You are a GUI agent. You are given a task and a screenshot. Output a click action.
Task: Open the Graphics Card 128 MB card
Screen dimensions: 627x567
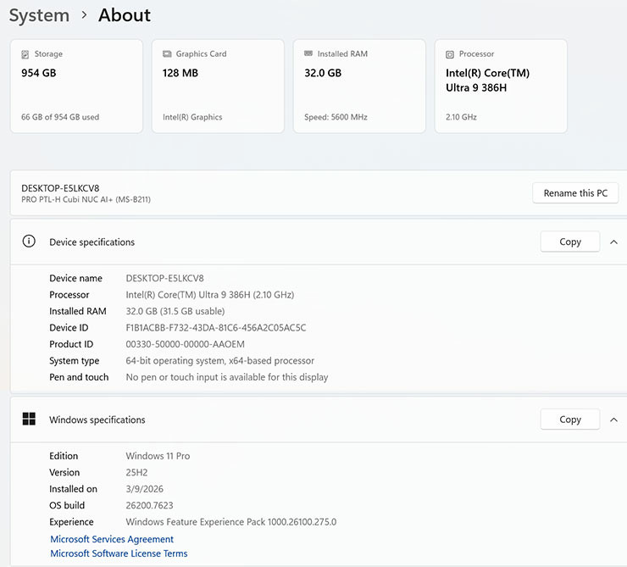218,86
